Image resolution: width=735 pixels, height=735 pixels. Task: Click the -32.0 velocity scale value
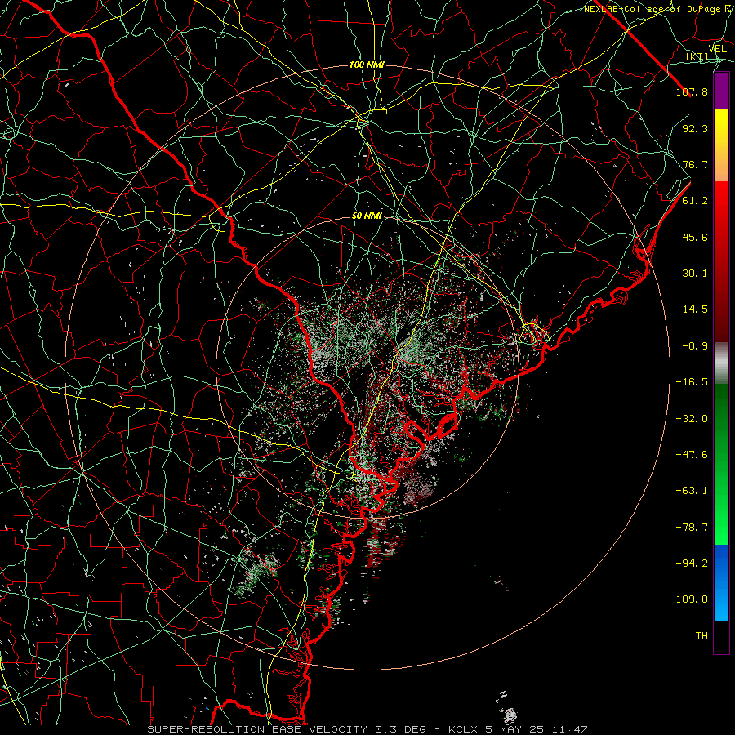click(692, 419)
